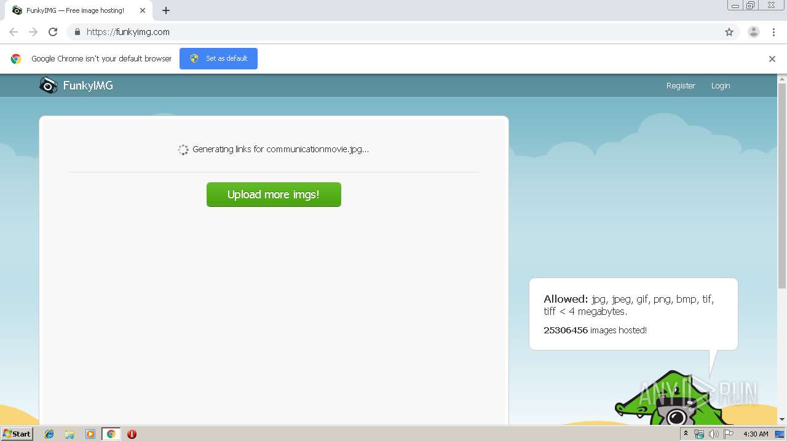787x442 pixels.
Task: Open the Action Center flag icon
Action: coord(729,434)
